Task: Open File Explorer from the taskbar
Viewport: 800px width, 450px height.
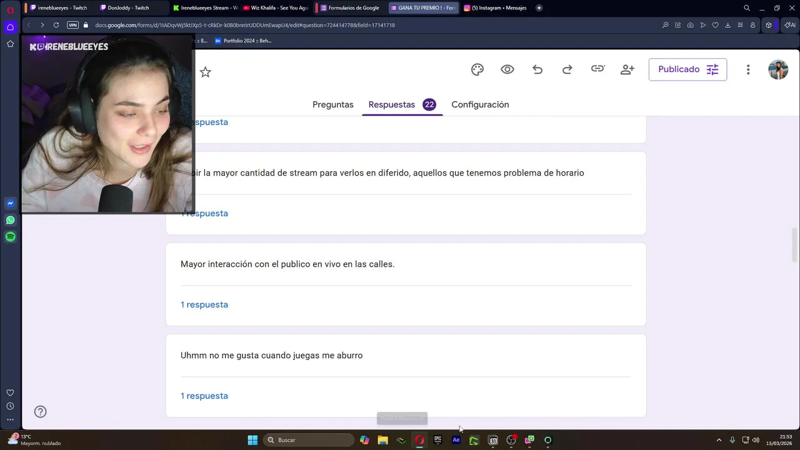Action: click(x=382, y=440)
